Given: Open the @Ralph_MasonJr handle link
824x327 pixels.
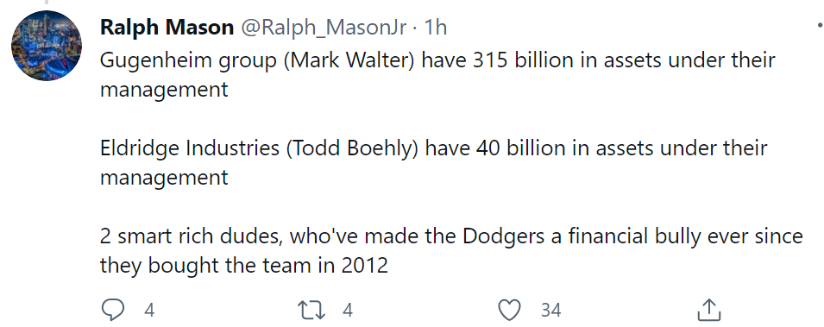Looking at the screenshot, I should (324, 28).
